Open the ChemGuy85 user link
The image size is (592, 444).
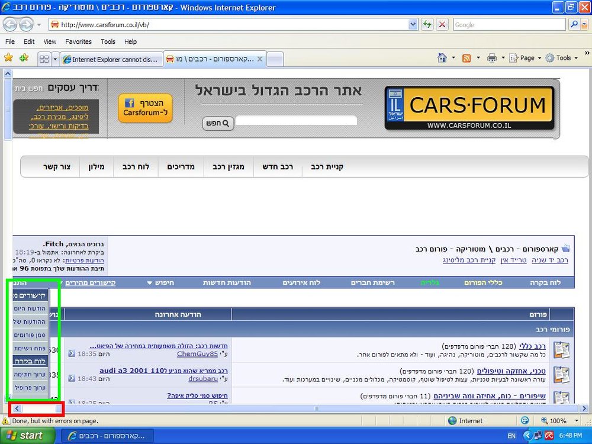pyautogui.click(x=198, y=354)
